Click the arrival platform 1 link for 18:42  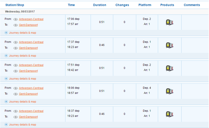(149, 70)
